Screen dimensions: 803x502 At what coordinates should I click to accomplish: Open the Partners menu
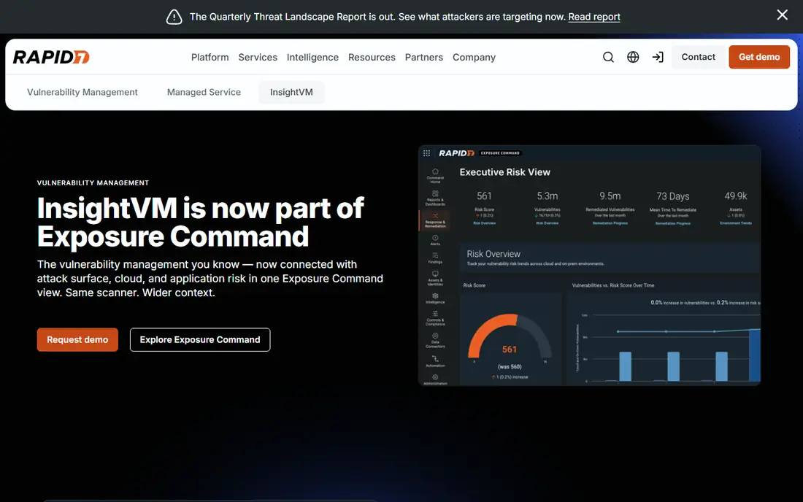point(424,58)
